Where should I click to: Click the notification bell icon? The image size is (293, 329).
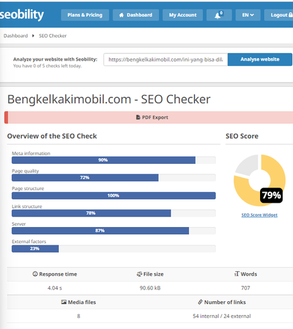217,15
